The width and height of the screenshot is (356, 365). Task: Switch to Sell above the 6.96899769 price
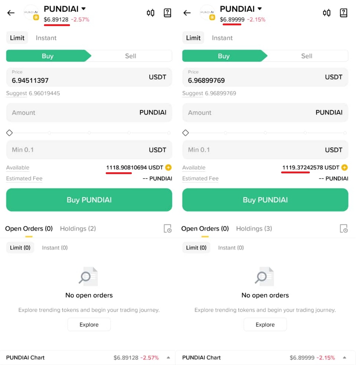306,56
